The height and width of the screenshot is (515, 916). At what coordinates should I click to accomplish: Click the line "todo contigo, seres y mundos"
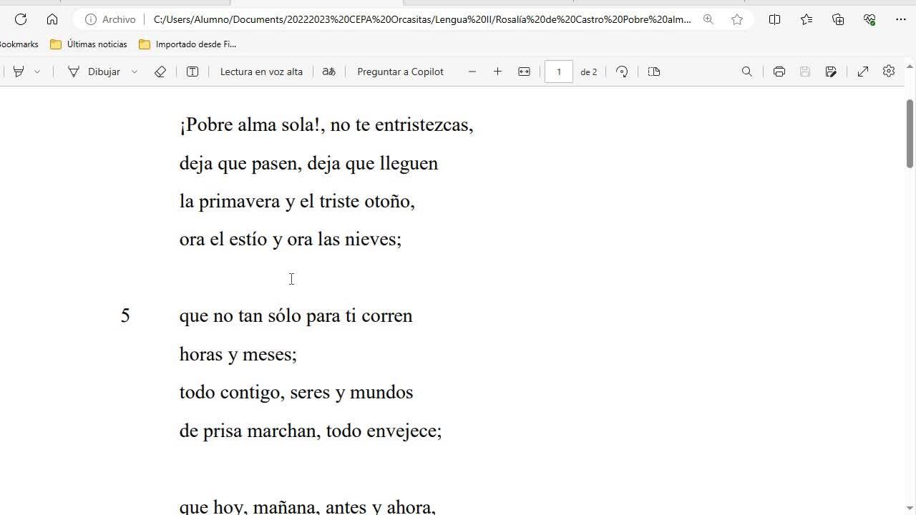296,392
